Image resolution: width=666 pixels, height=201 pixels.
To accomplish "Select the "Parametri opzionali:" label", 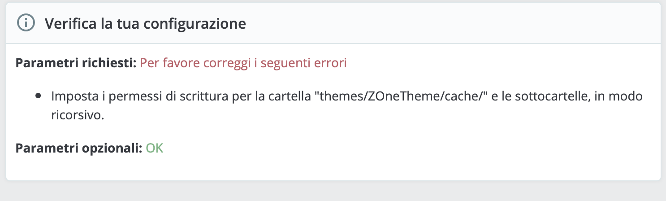I will (x=79, y=149).
